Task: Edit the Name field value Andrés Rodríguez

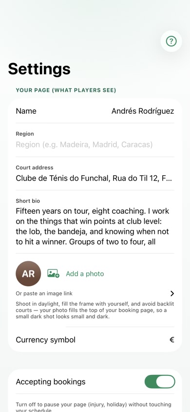Action: click(x=143, y=111)
